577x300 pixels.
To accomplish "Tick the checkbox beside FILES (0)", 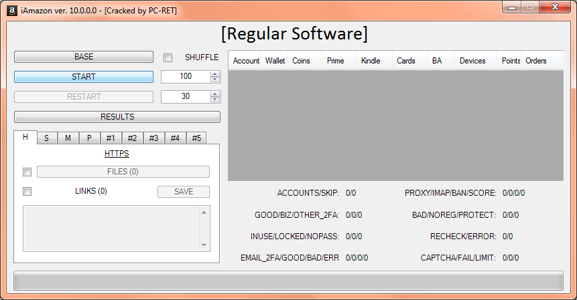I will (27, 172).
